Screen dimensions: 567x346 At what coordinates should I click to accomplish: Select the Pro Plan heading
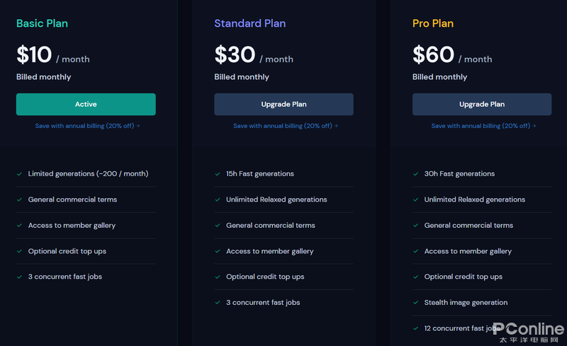pyautogui.click(x=433, y=23)
